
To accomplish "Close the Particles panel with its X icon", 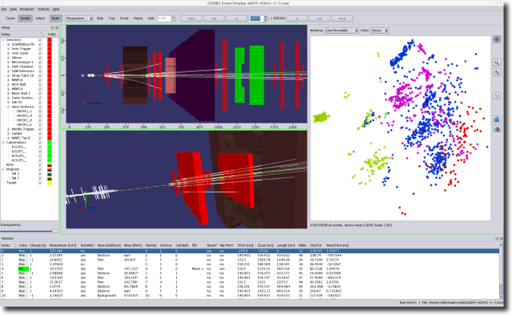I will coord(502,239).
